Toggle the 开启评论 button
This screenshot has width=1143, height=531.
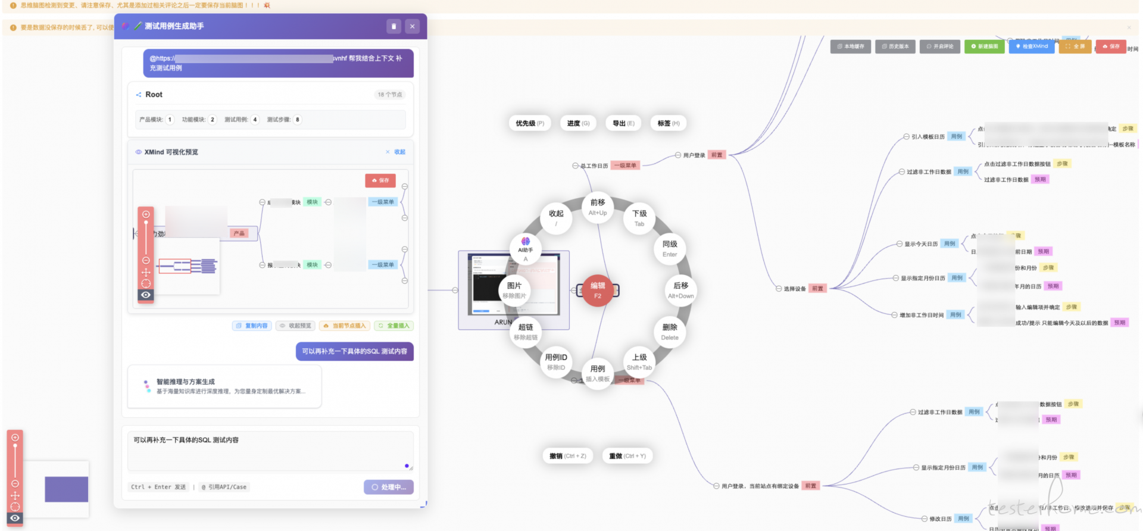pyautogui.click(x=940, y=46)
